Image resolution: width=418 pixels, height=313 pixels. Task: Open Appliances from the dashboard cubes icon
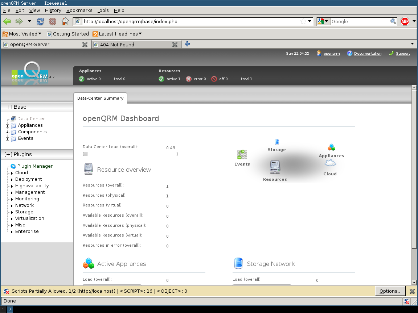pyautogui.click(x=331, y=147)
